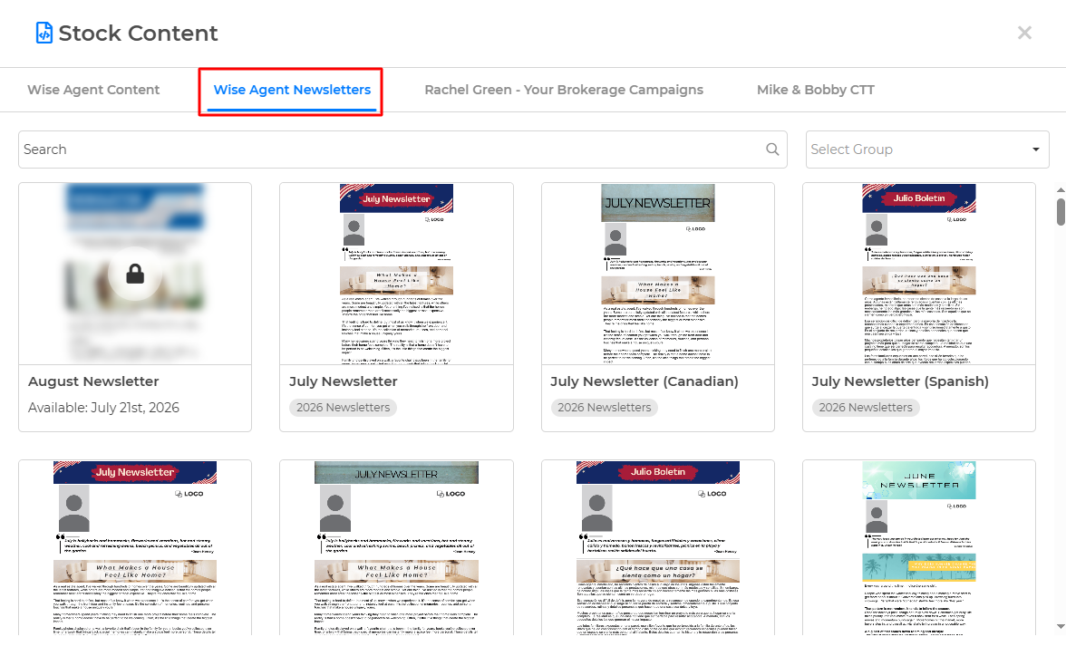Select the July Newsletter (Spanish) thumbnail in the first row
The height and width of the screenshot is (656, 1066).
pos(918,274)
